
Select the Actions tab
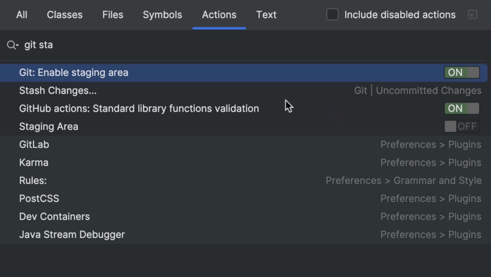(219, 15)
